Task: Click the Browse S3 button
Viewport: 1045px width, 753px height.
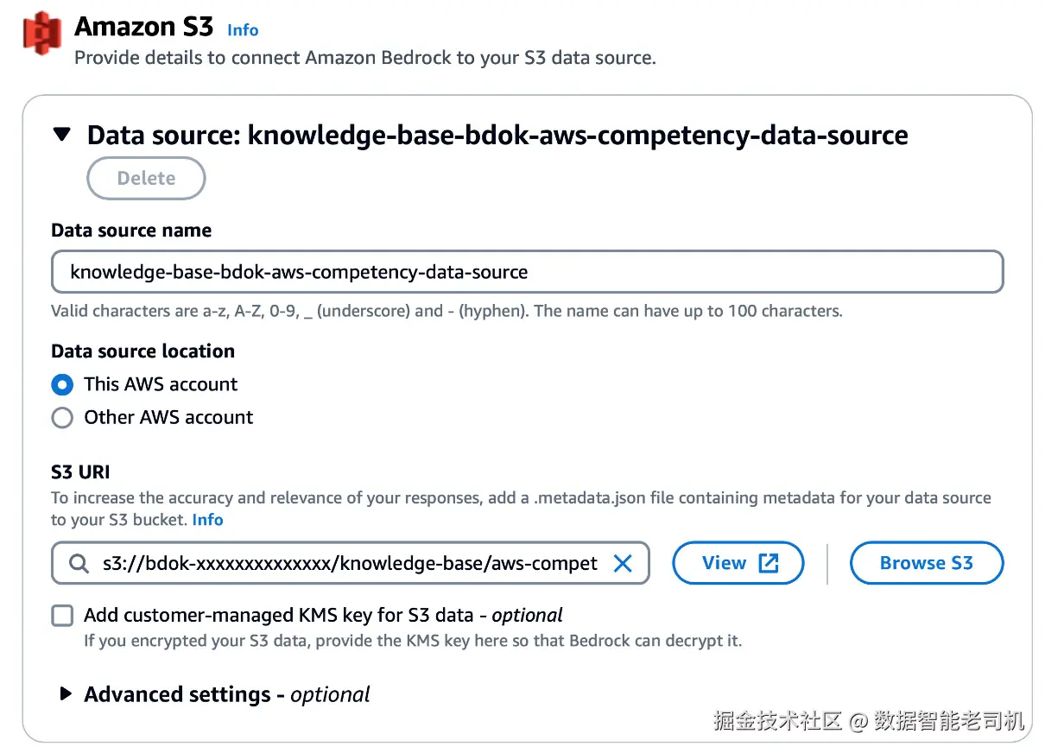Action: coord(926,564)
